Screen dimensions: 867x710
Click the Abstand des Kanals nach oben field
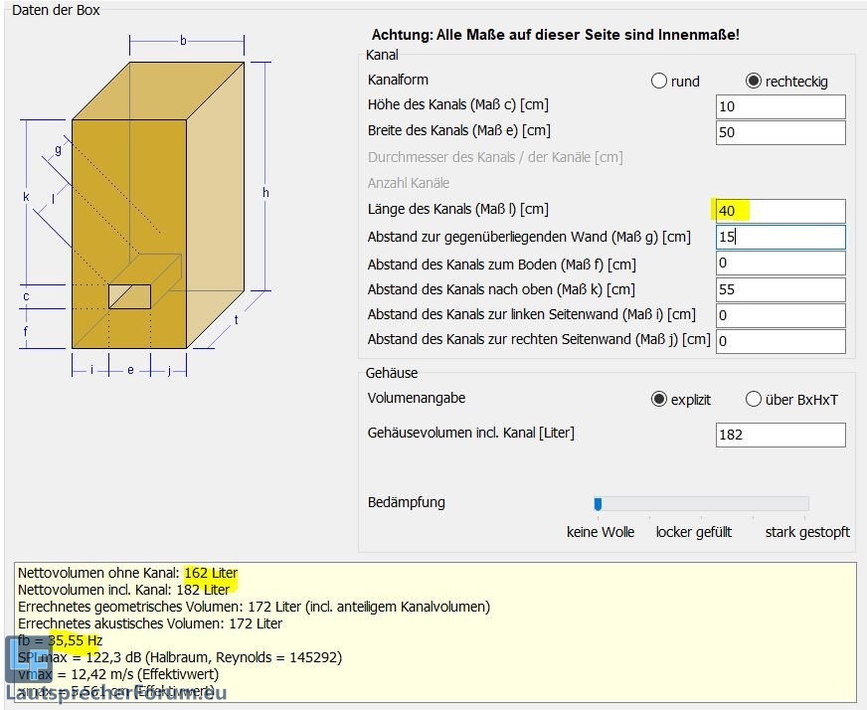(x=780, y=289)
